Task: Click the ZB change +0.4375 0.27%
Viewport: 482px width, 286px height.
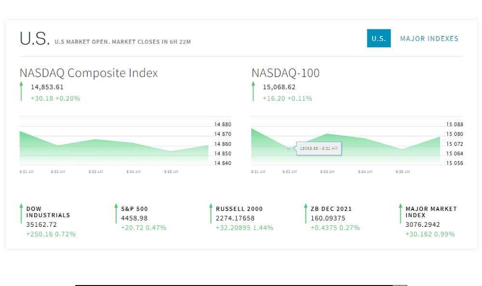Action: click(335, 228)
